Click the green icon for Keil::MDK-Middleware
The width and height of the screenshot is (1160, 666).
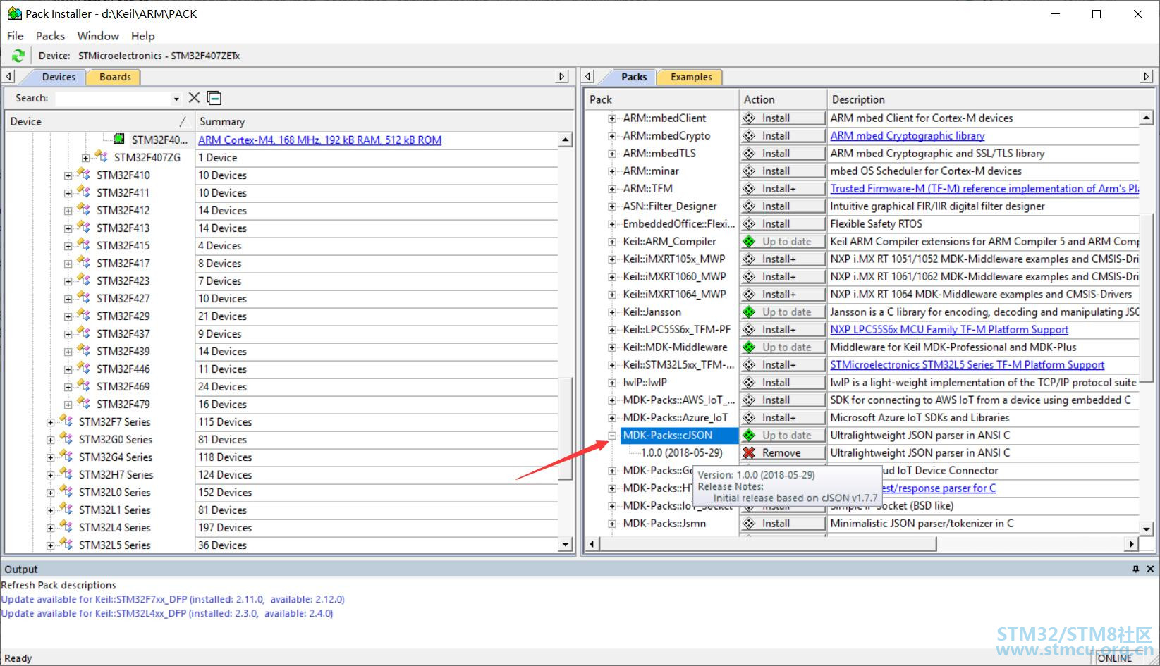pos(749,347)
